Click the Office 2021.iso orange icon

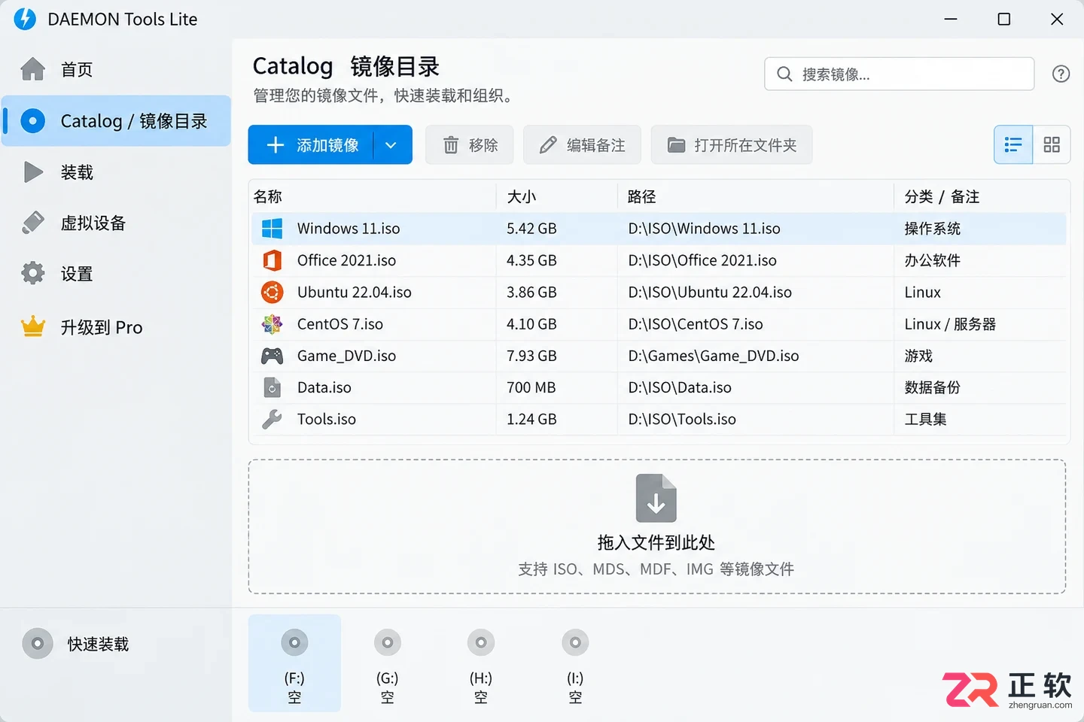[272, 260]
